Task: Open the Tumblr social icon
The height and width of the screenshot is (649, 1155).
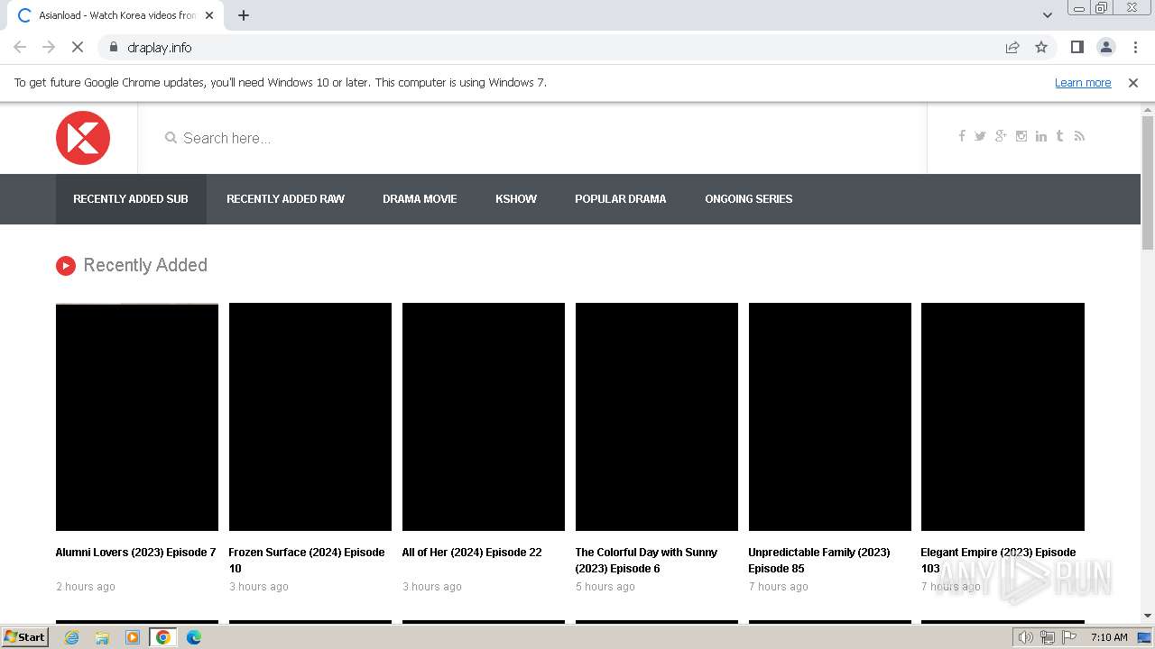Action: pyautogui.click(x=1059, y=136)
